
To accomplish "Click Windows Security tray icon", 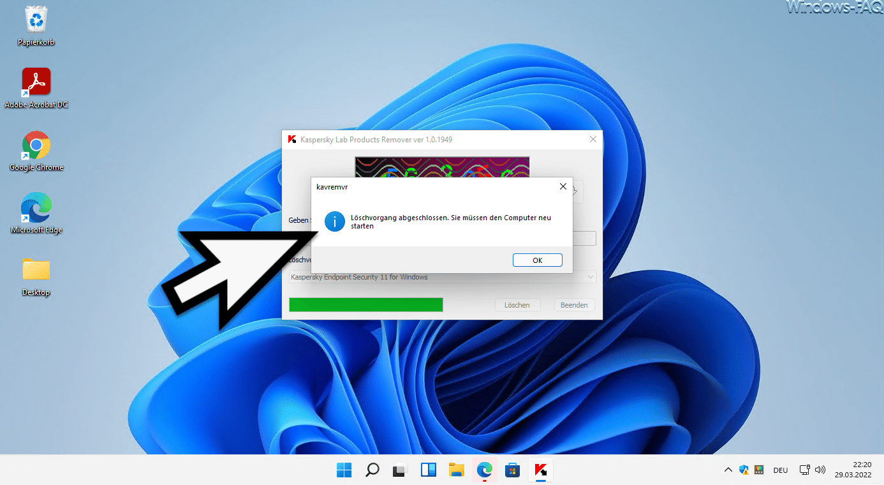I will pyautogui.click(x=744, y=470).
